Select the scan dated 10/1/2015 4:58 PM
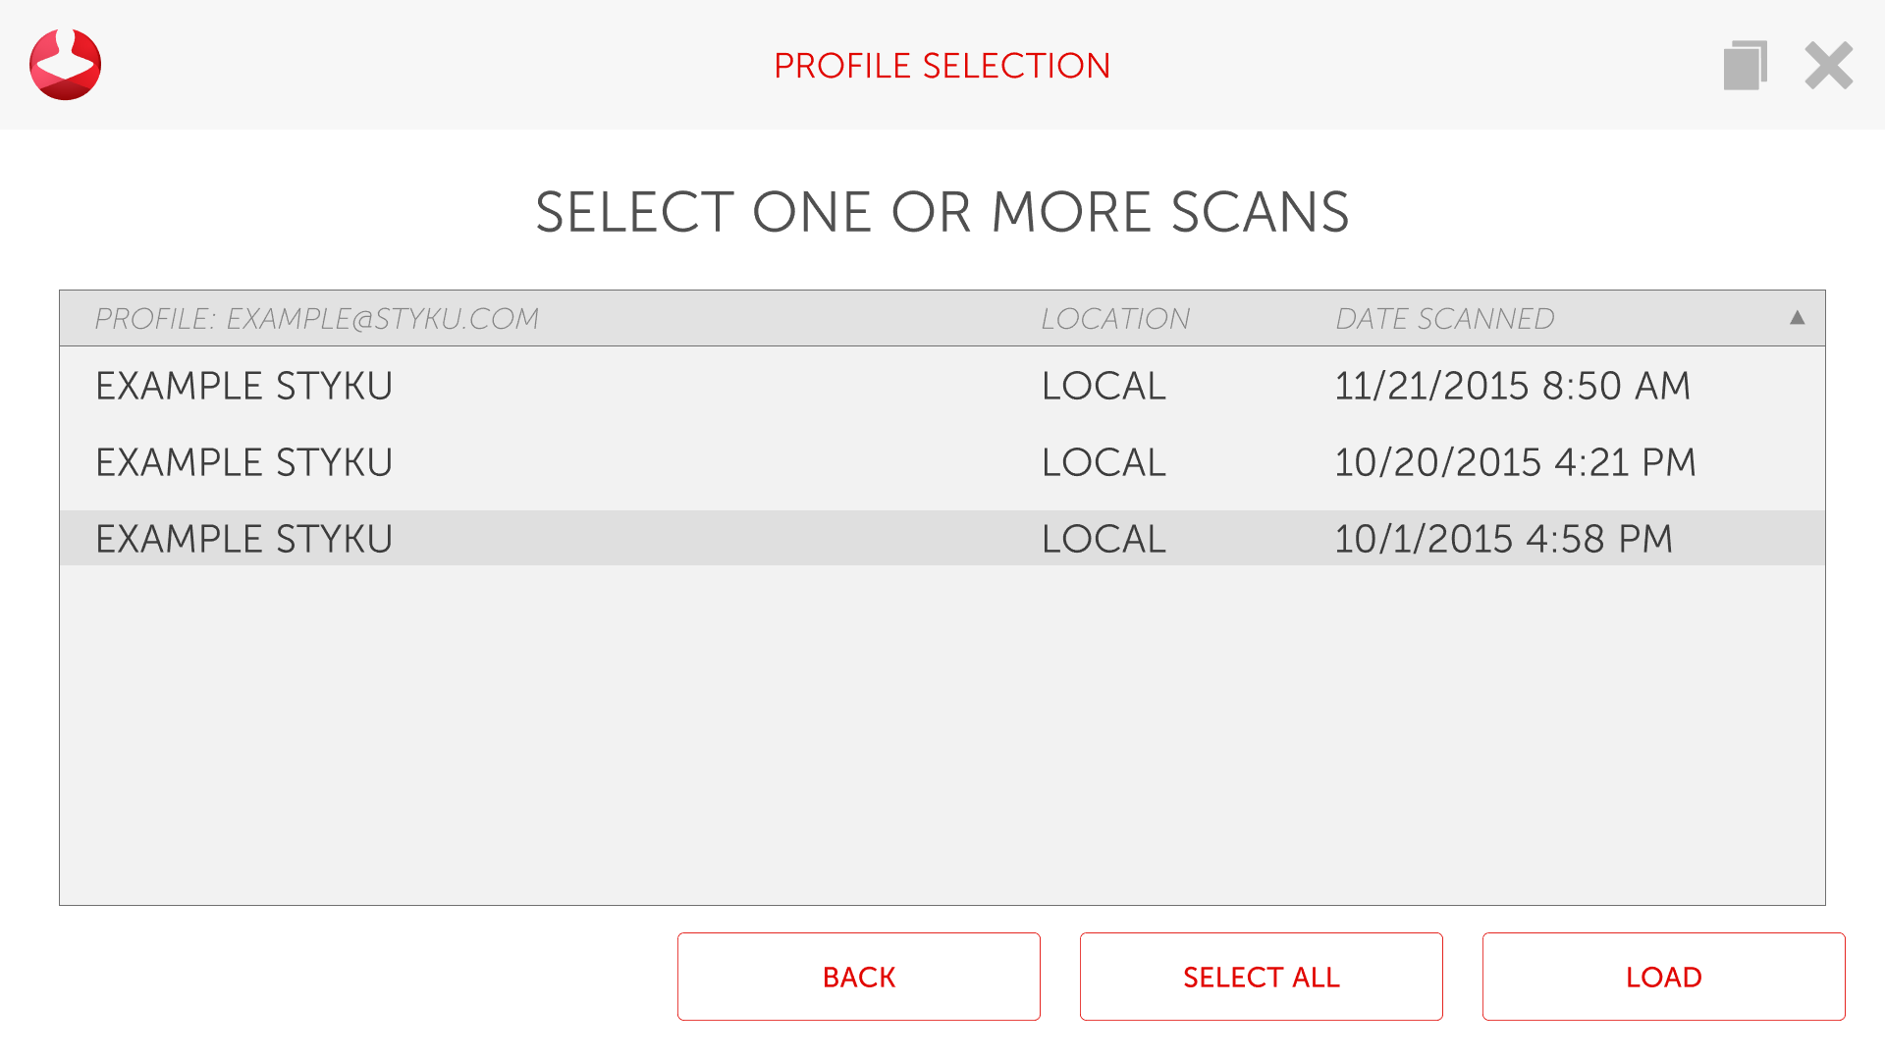This screenshot has height=1060, width=1885. 1503,539
